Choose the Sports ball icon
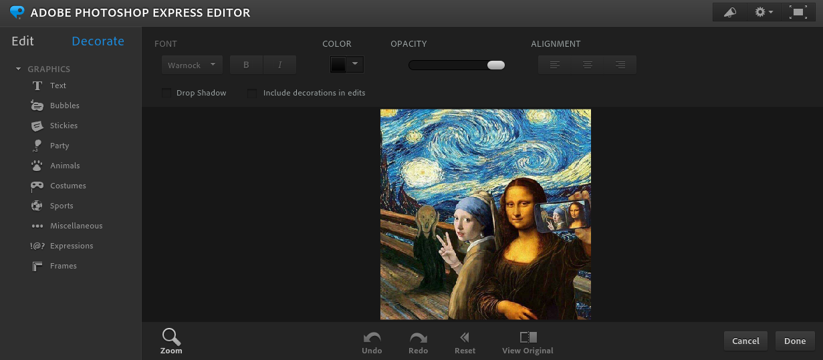Viewport: 823px width, 360px height. [x=37, y=206]
